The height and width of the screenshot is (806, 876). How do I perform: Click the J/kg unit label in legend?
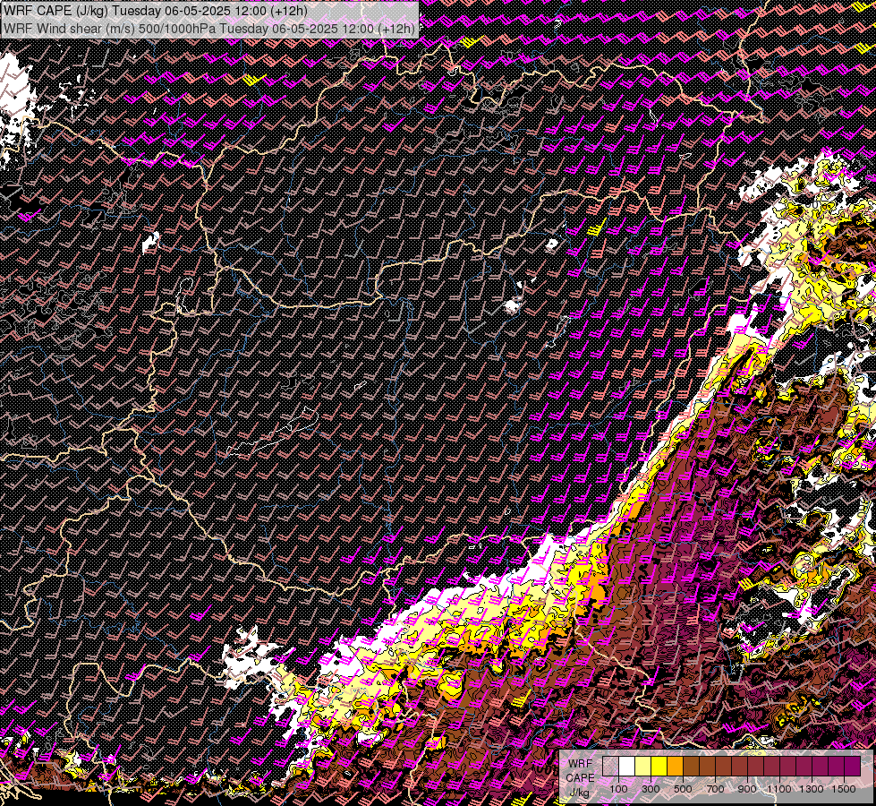[580, 793]
